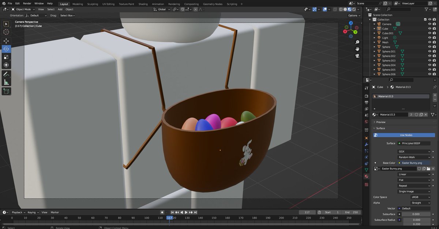Toggle the auto keying record button in timeline
The width and height of the screenshot is (439, 229).
point(162,212)
